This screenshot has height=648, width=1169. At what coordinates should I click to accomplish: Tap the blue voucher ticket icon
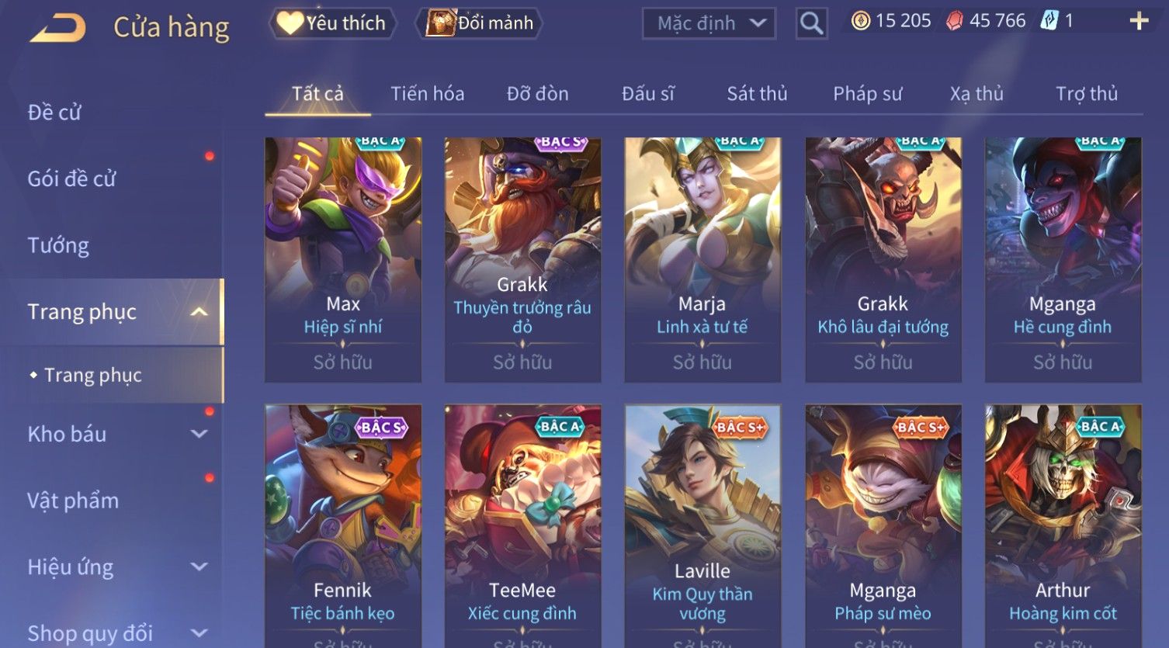(x=1049, y=21)
